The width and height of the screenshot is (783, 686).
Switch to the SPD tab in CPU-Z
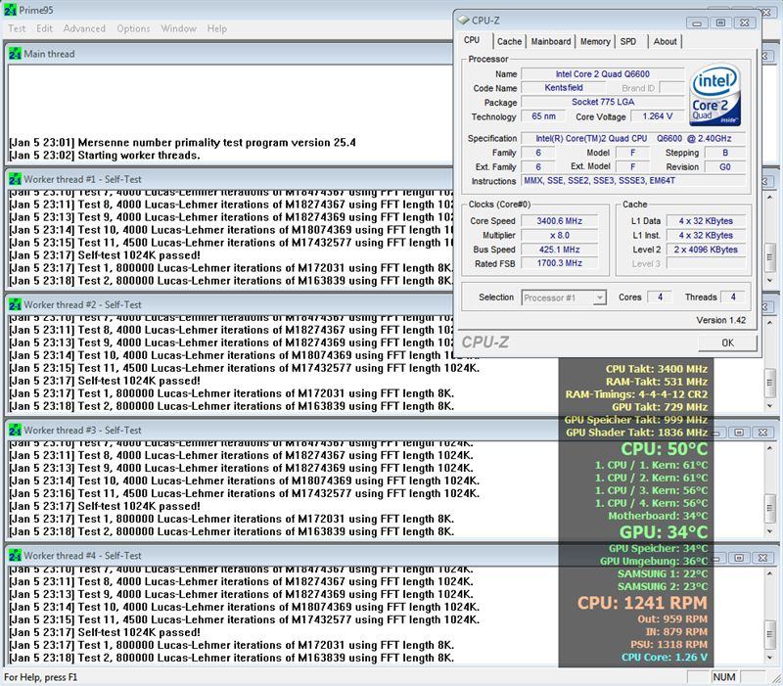coord(628,41)
